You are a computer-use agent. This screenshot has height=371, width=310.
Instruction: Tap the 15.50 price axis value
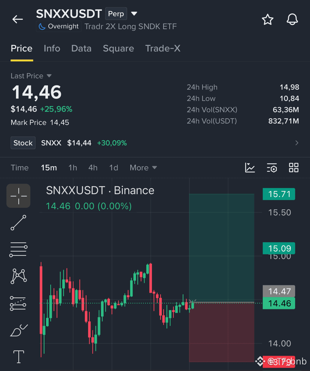click(x=280, y=212)
